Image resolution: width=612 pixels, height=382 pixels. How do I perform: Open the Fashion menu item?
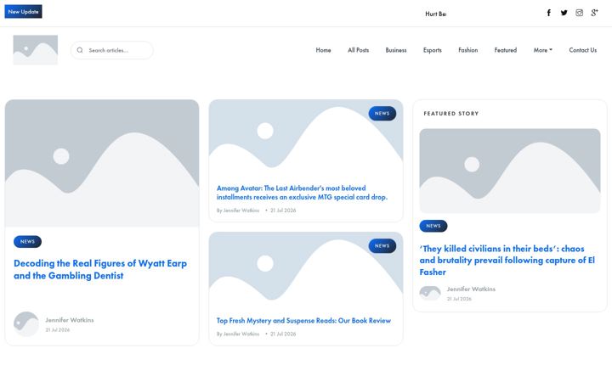(468, 50)
